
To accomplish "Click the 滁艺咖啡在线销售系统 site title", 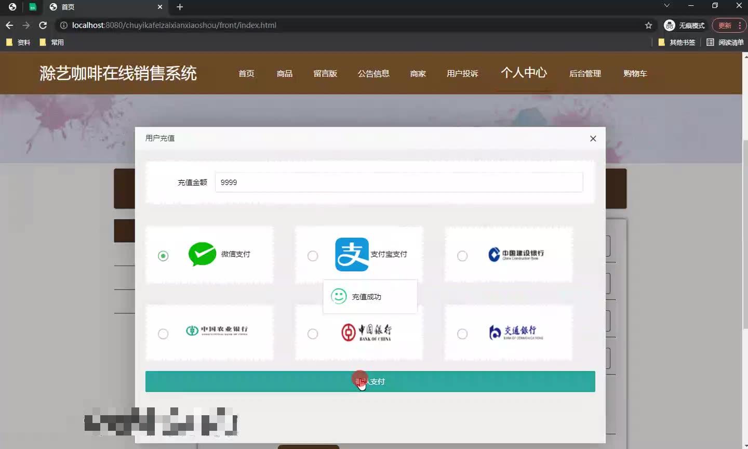I will pyautogui.click(x=118, y=73).
